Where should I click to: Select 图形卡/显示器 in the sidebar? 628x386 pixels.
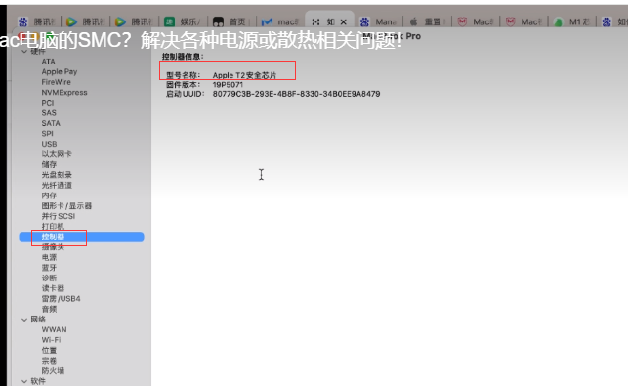click(66, 206)
